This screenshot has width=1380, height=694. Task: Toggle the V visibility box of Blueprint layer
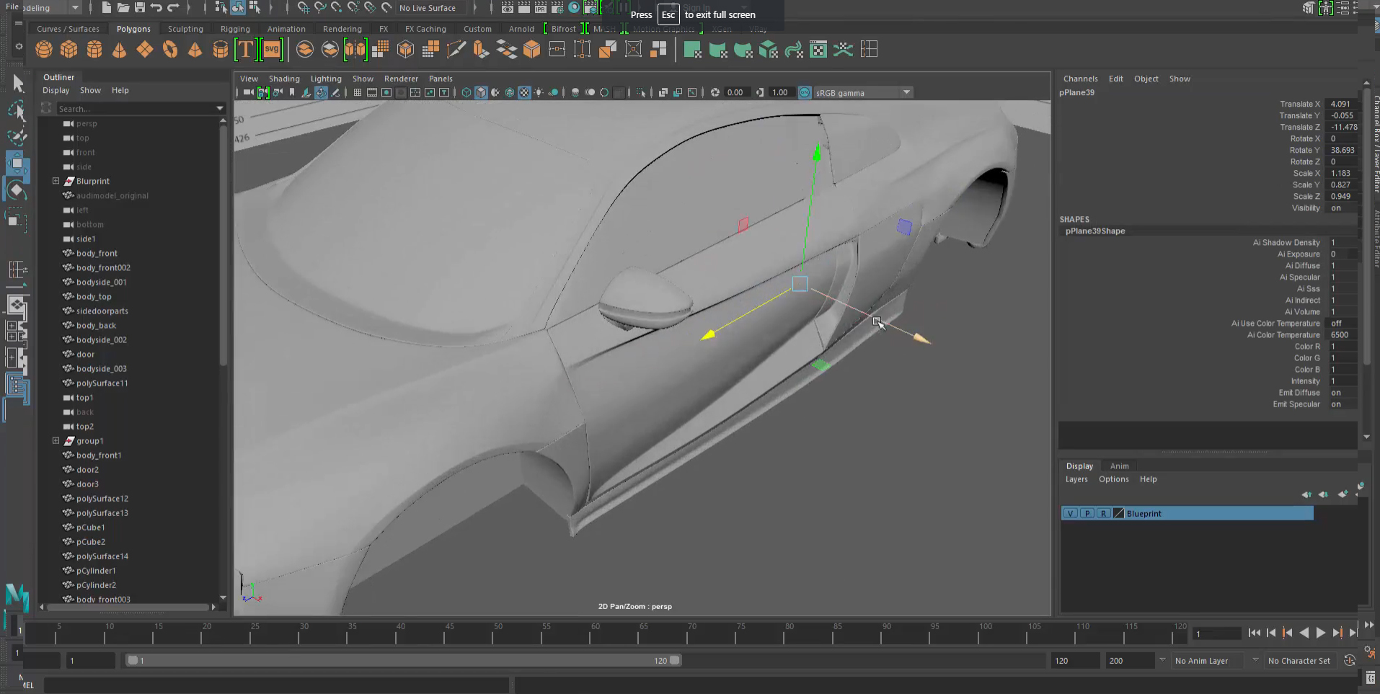pyautogui.click(x=1070, y=514)
